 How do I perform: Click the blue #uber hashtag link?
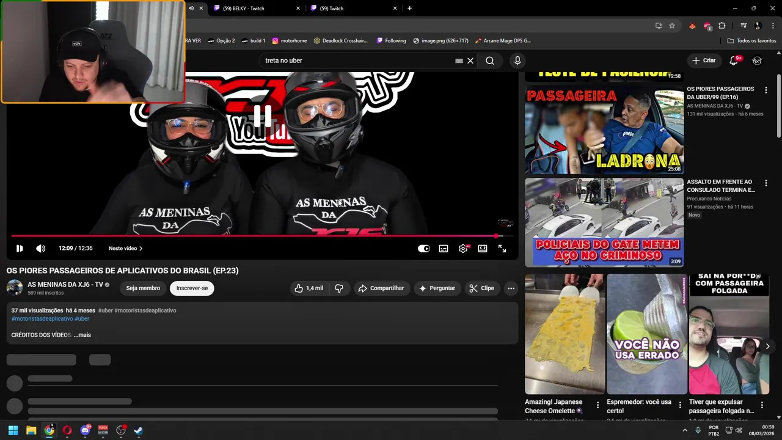(x=82, y=318)
